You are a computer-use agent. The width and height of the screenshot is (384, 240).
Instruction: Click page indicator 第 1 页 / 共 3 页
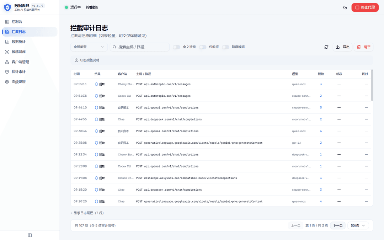[x=317, y=225]
